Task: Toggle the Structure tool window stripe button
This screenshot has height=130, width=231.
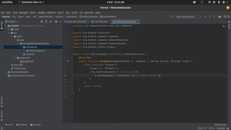Action: pos(1,102)
